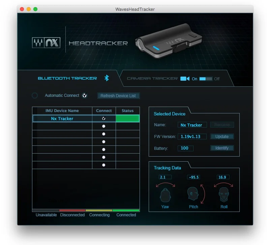The width and height of the screenshot is (267, 245).
Task: Click the HEADTRACKER title text
Action: [x=98, y=43]
